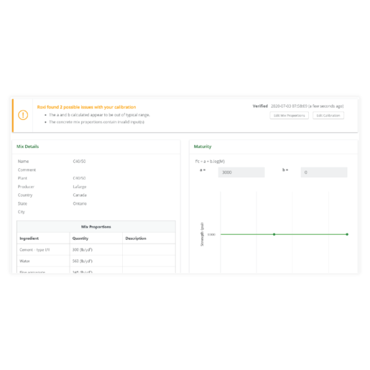This screenshot has width=370, height=370.
Task: Click the Plant field label
Action: [x=22, y=178]
